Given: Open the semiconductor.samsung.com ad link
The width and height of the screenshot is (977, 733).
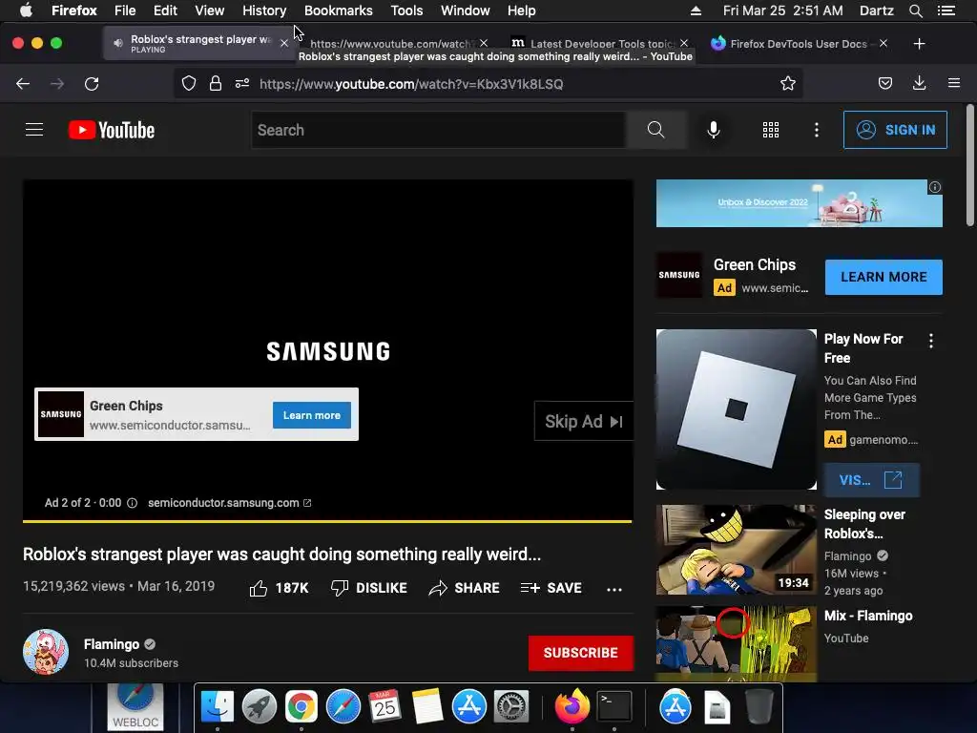Looking at the screenshot, I should pos(229,503).
